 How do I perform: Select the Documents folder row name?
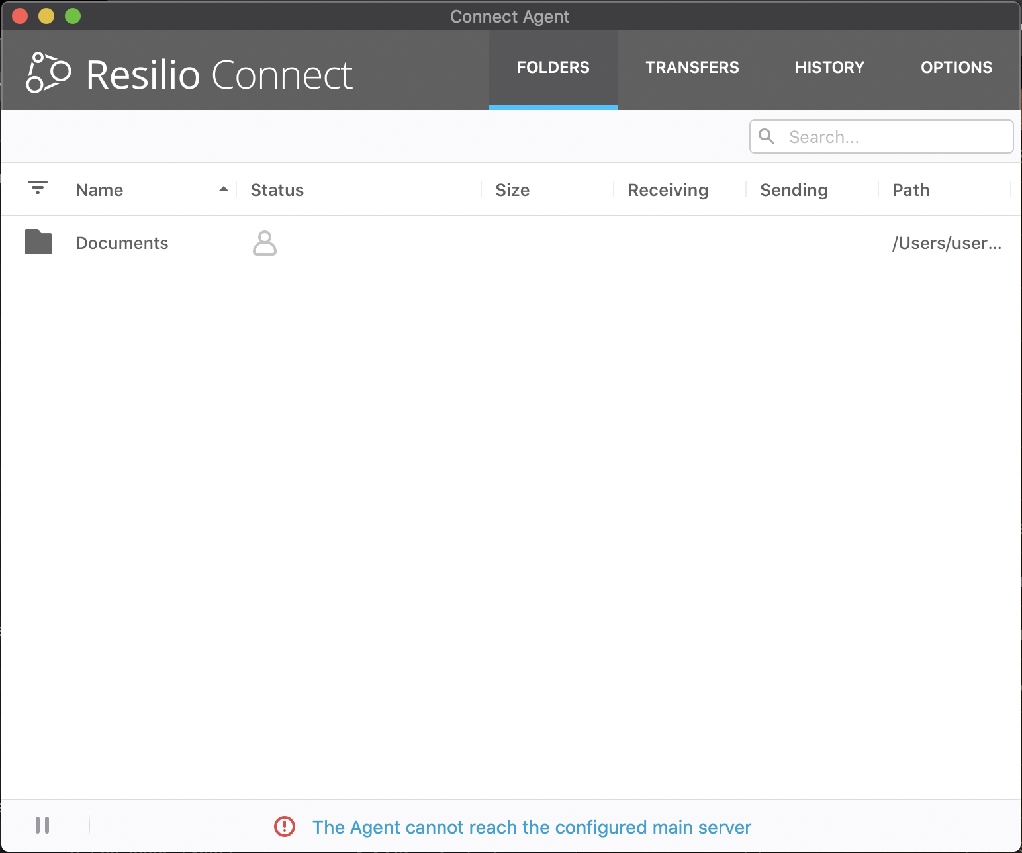point(122,243)
